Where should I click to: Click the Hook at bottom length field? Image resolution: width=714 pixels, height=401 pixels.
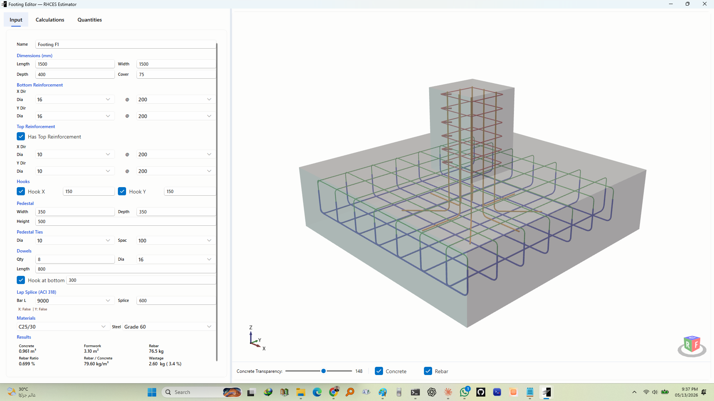click(x=141, y=280)
